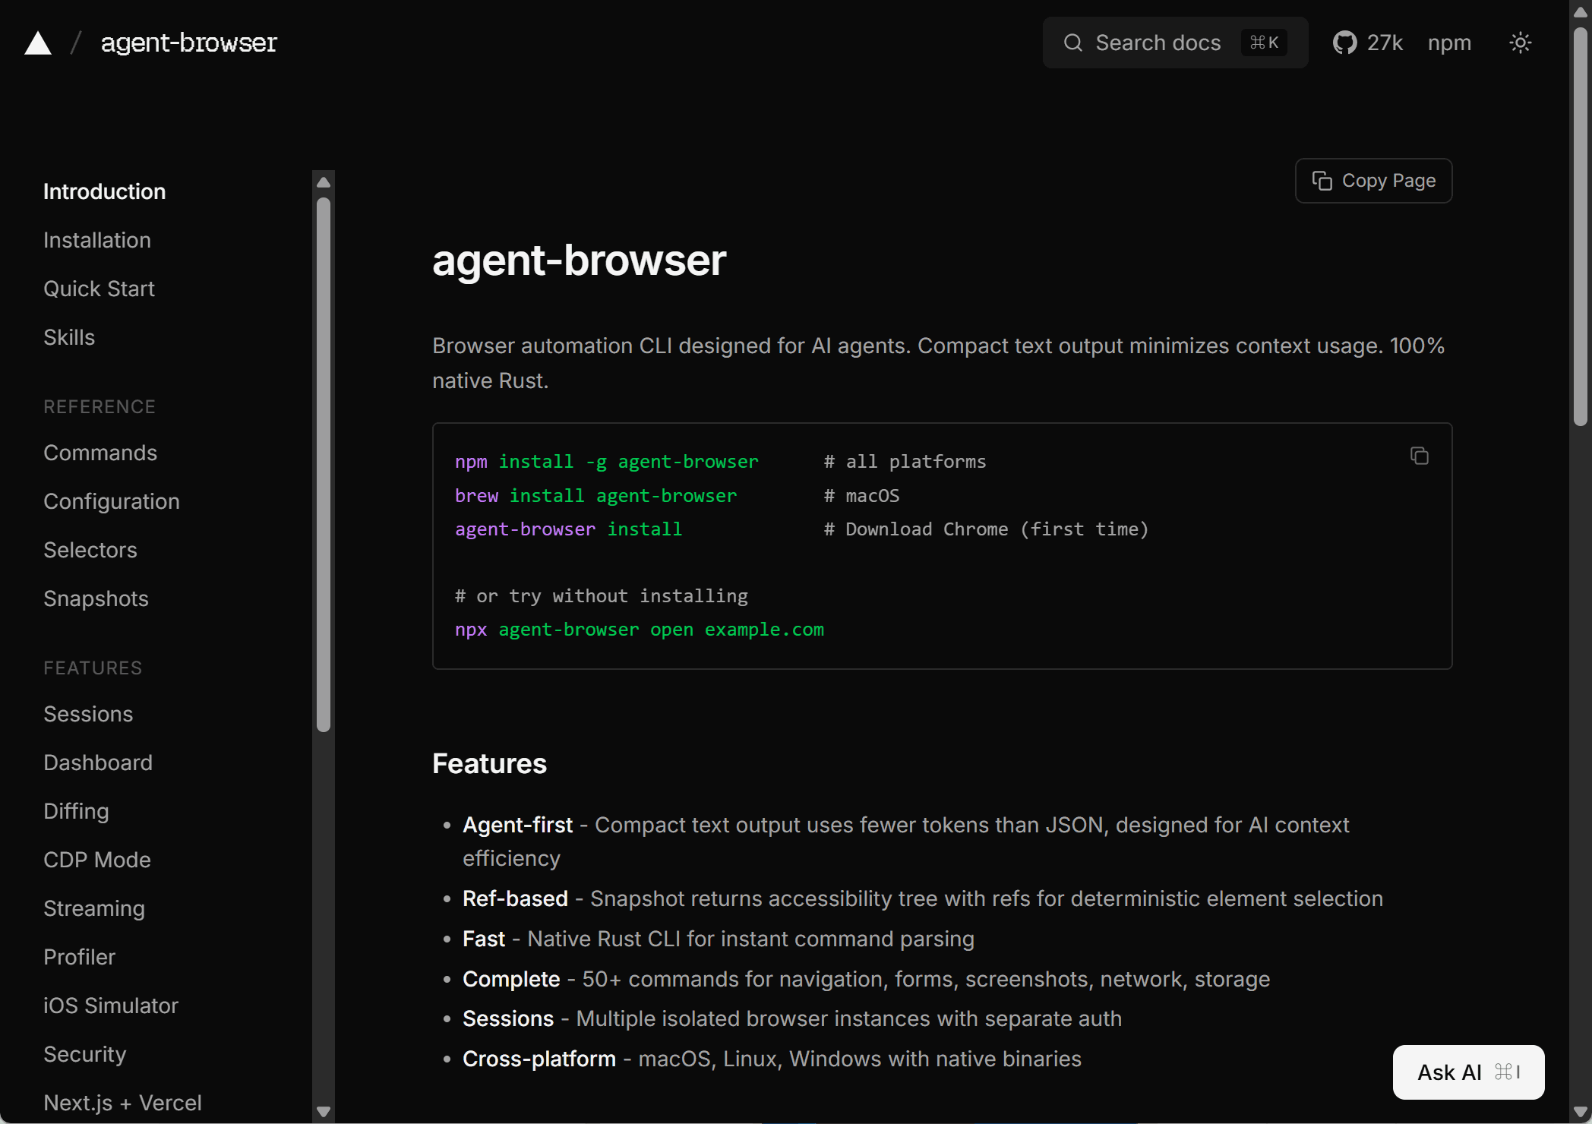Click the sun icon in the top right
The image size is (1592, 1124).
pos(1519,43)
